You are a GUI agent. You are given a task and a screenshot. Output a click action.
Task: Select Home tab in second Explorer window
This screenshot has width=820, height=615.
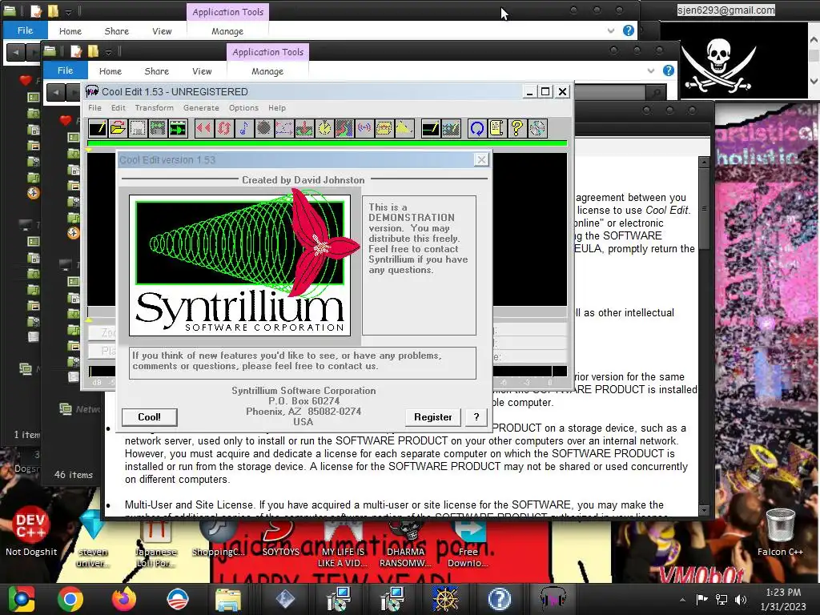point(111,71)
